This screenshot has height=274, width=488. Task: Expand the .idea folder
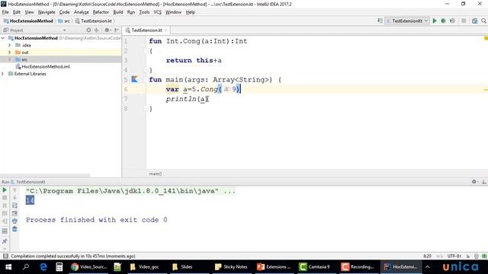point(10,45)
